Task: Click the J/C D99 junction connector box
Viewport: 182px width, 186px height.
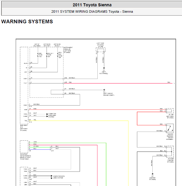Action: point(101,50)
